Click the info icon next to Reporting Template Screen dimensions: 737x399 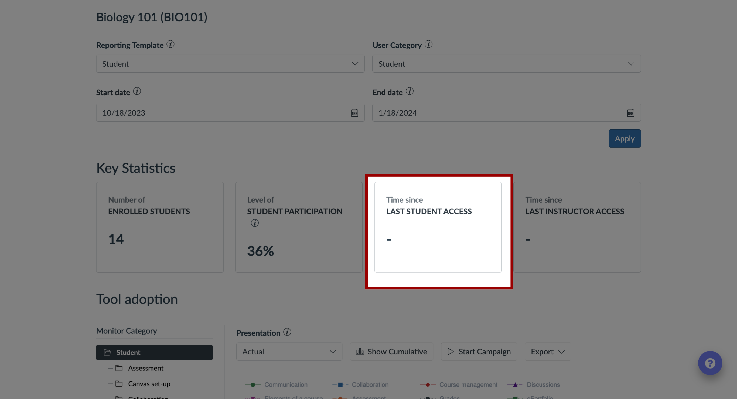[172, 45]
